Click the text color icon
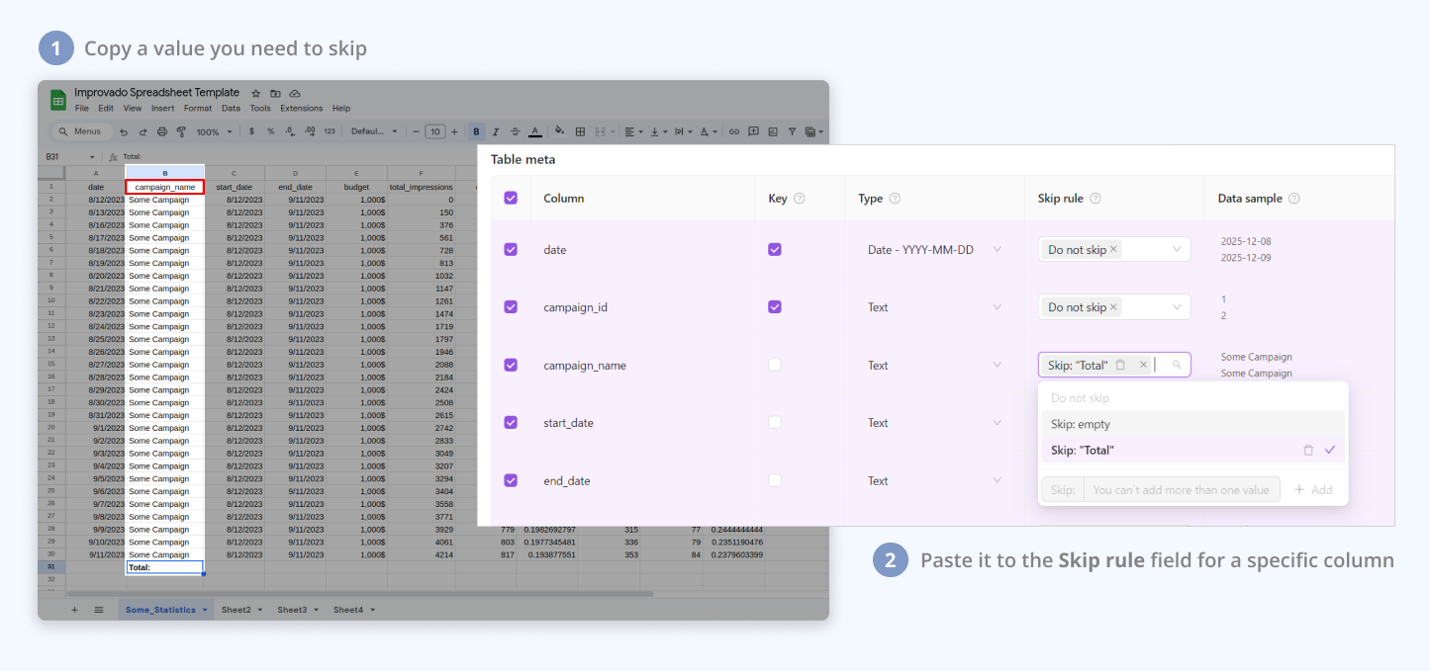1430x671 pixels. (534, 131)
